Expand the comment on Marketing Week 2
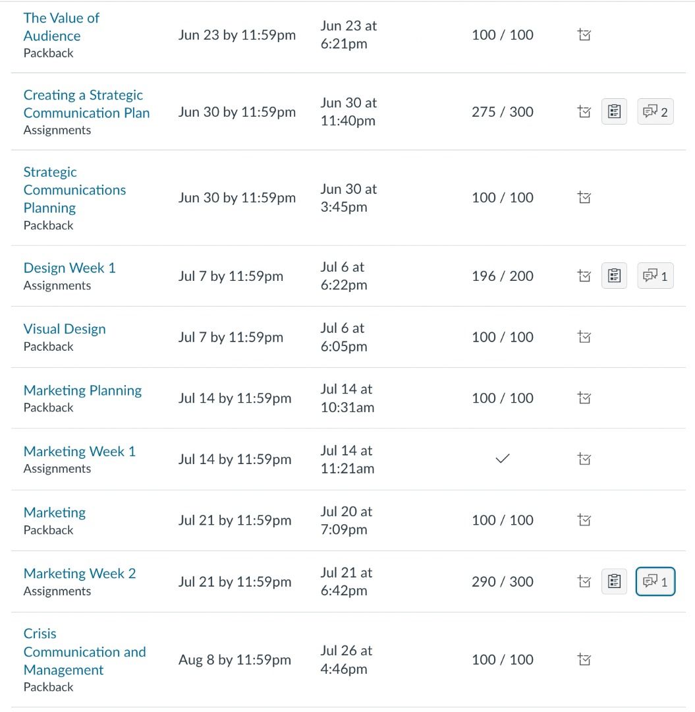 tap(655, 581)
